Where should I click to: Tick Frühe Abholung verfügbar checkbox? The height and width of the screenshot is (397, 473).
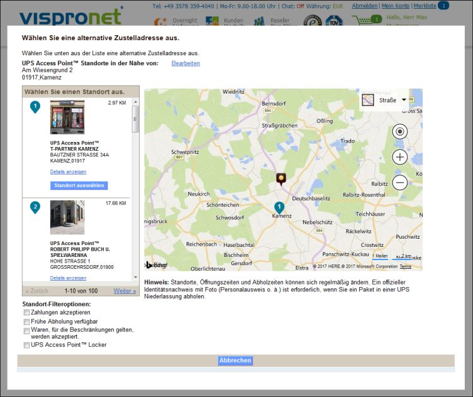coord(26,321)
